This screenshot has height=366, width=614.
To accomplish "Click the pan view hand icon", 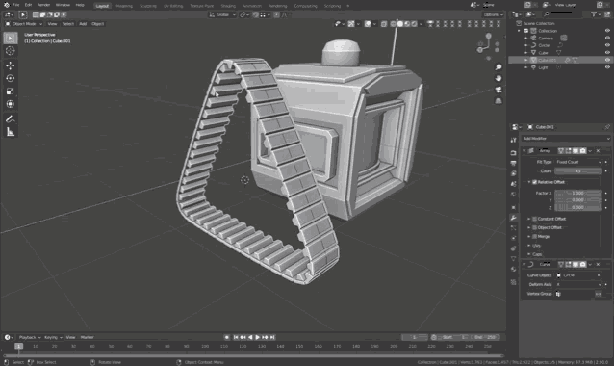I will (499, 78).
